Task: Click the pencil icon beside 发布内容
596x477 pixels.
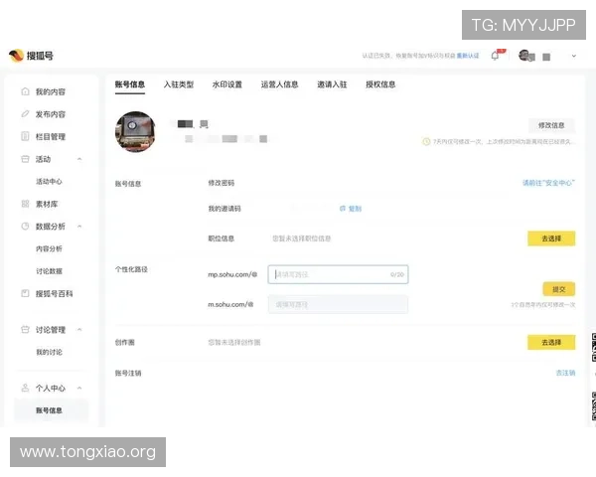Action: point(25,114)
